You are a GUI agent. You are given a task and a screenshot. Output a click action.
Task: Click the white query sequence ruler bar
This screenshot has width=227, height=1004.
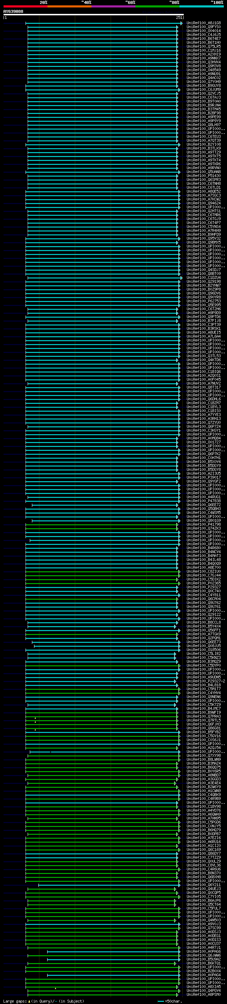tap(94, 14)
